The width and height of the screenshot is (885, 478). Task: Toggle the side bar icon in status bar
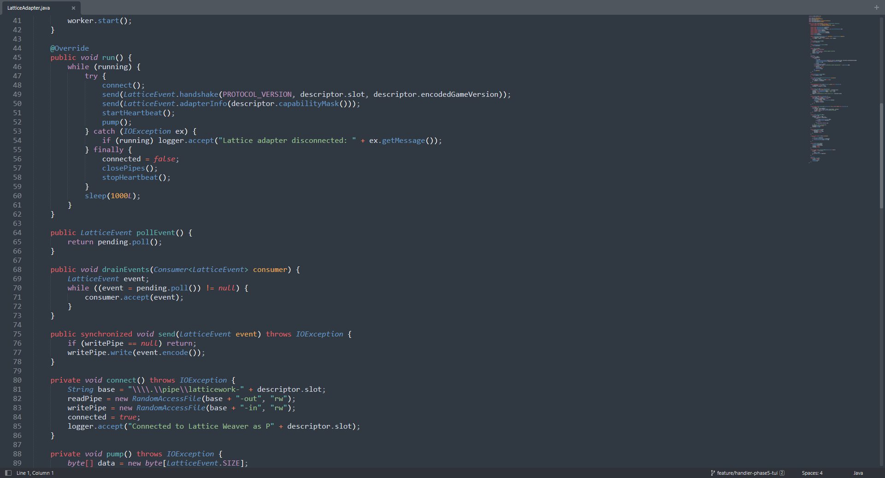click(x=8, y=473)
